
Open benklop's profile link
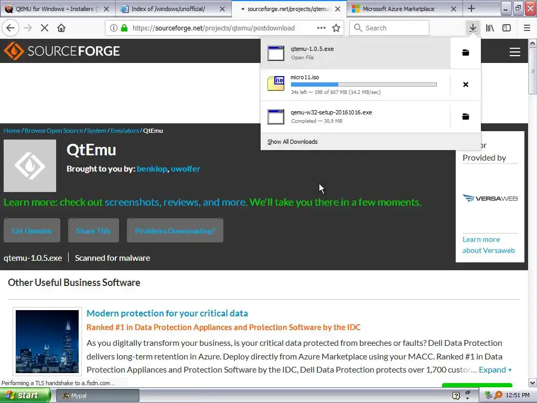(x=152, y=168)
